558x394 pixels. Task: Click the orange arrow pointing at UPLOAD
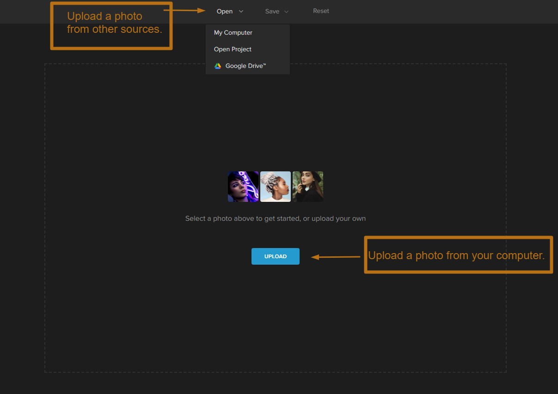pos(335,257)
